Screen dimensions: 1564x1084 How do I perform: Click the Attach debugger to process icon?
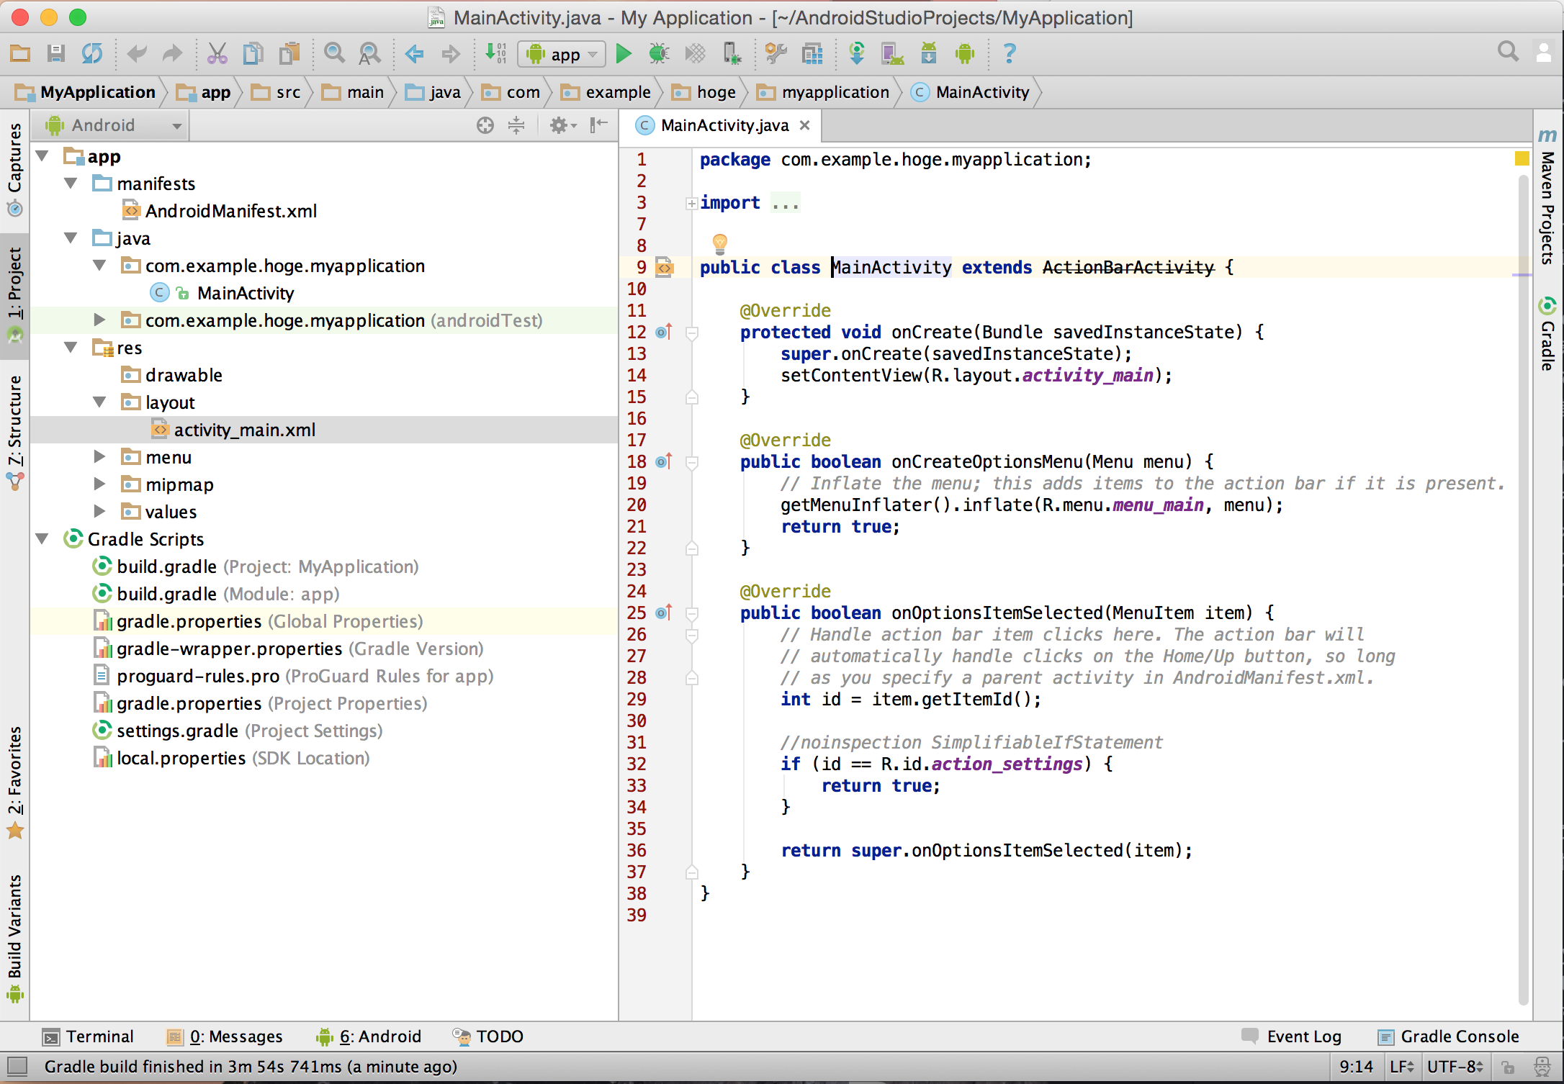tap(732, 53)
